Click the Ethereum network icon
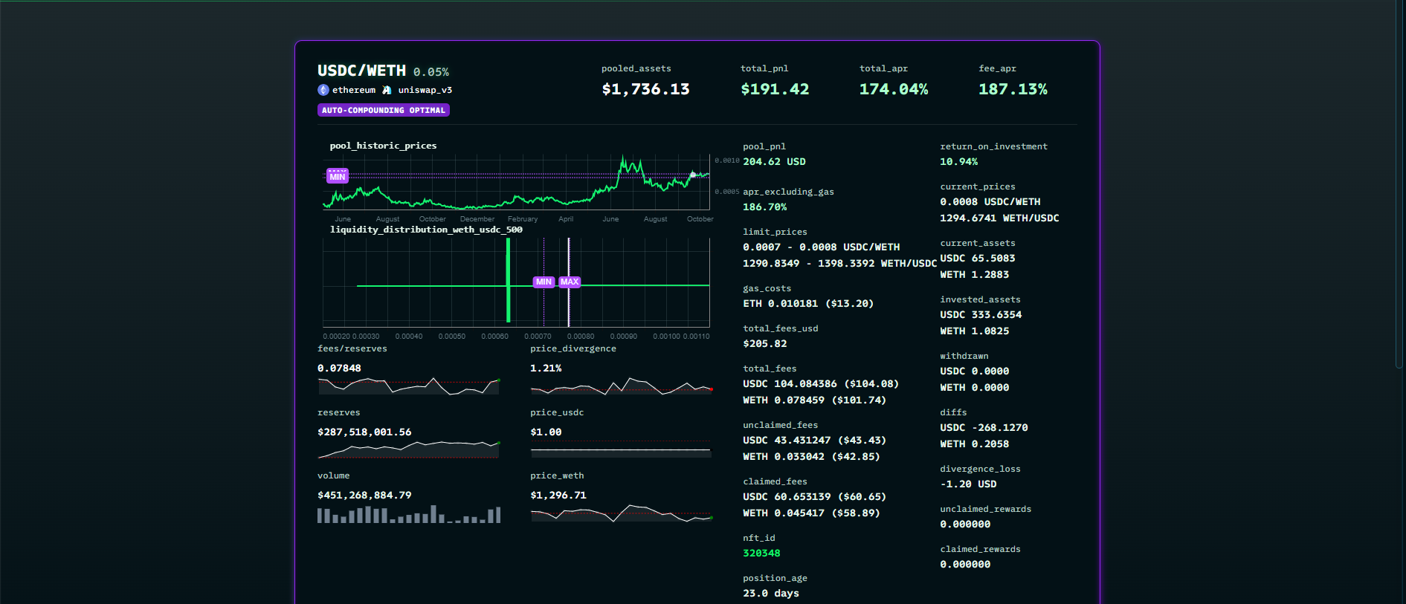 pos(323,90)
